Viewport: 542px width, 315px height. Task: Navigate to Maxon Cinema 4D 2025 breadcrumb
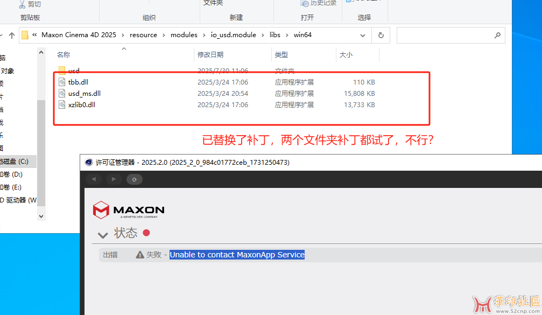pos(79,35)
